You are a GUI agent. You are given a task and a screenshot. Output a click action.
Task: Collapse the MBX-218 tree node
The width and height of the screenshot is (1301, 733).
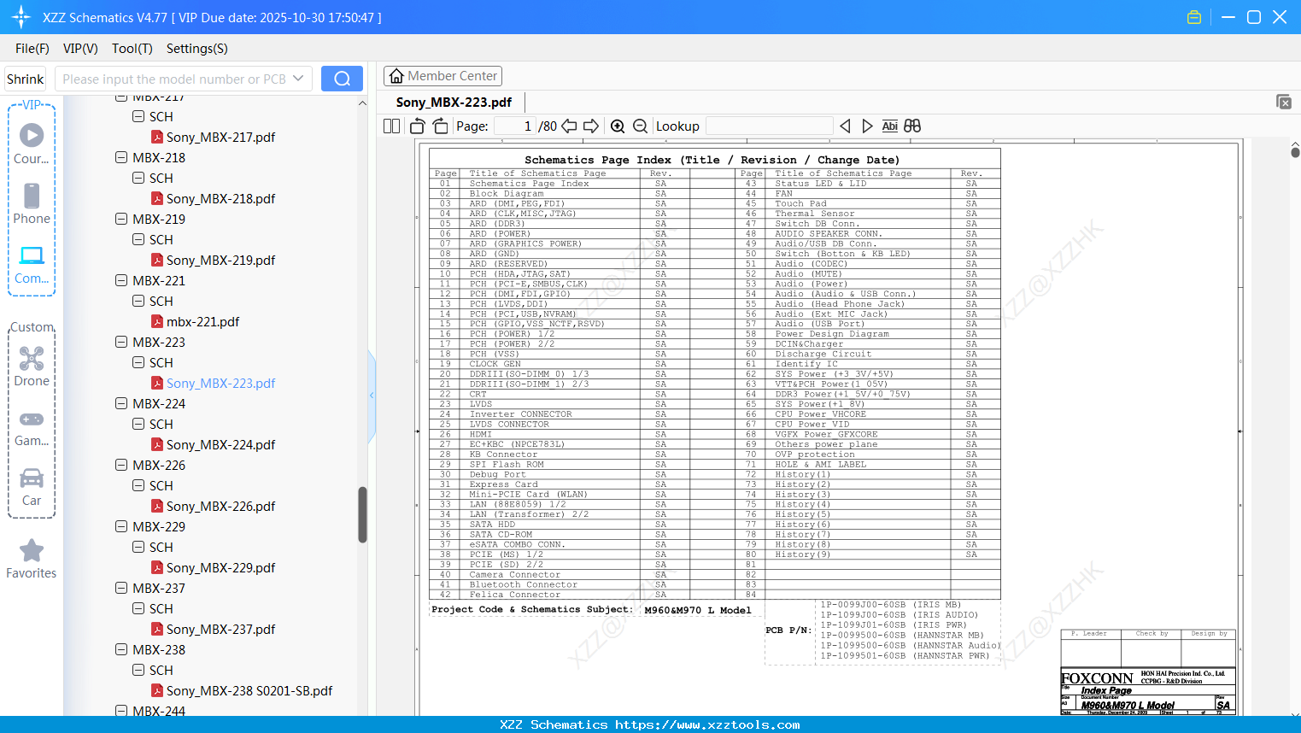click(x=121, y=157)
